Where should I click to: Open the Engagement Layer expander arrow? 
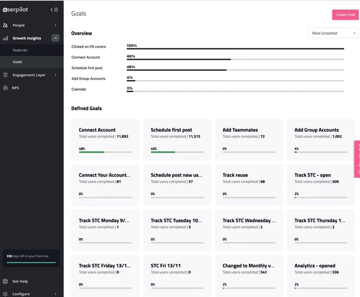57,75
